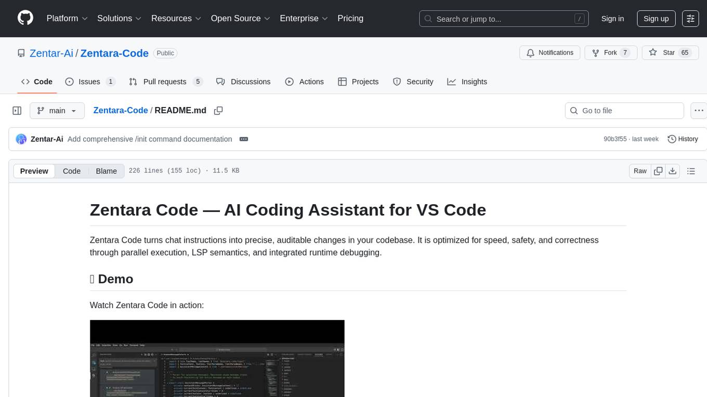Open the Security tab
This screenshot has width=707, height=397.
pos(413,82)
